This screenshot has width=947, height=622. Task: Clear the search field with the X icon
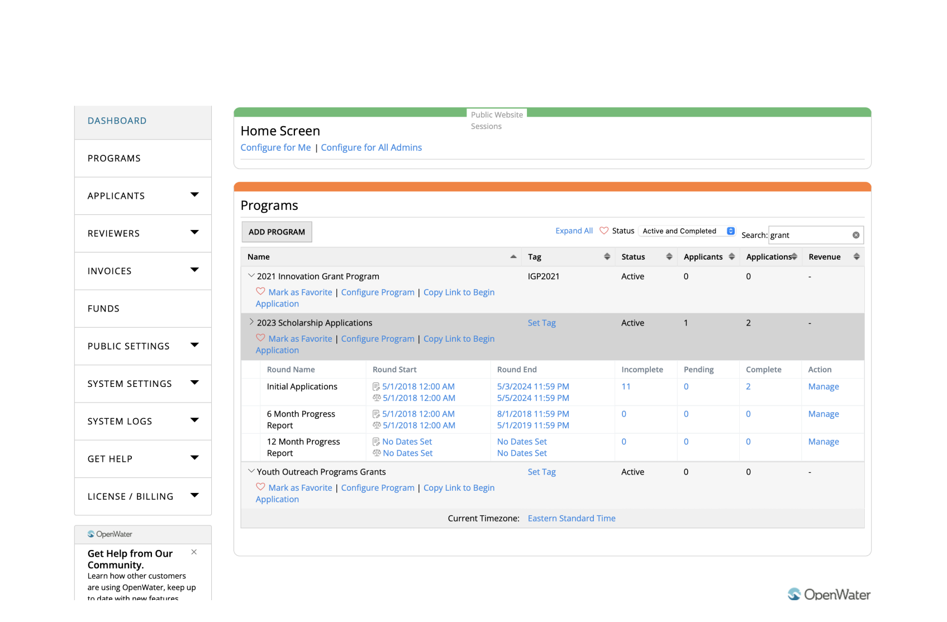pos(855,235)
